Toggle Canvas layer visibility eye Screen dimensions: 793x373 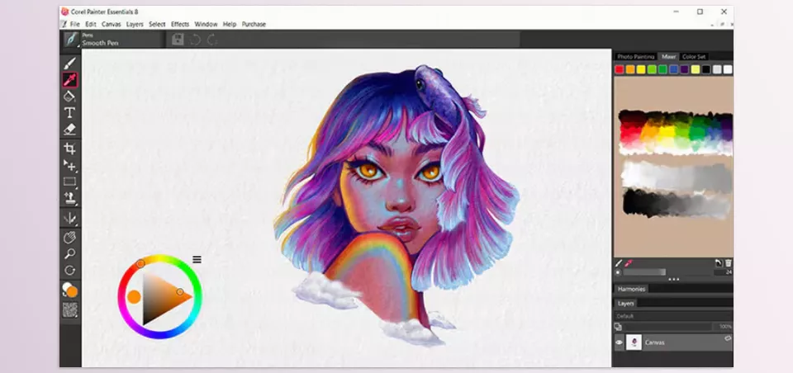pyautogui.click(x=619, y=342)
